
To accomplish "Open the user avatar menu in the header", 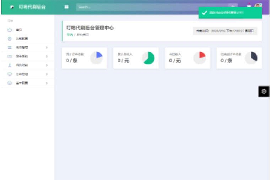I will coord(258,5).
